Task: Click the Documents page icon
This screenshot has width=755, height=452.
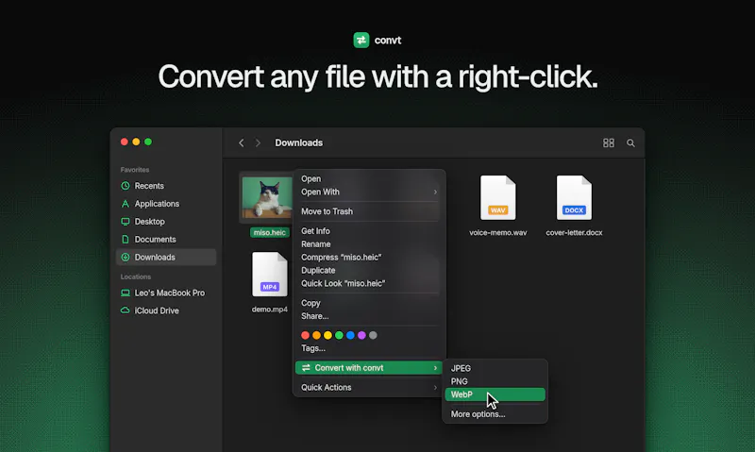Action: click(x=126, y=240)
